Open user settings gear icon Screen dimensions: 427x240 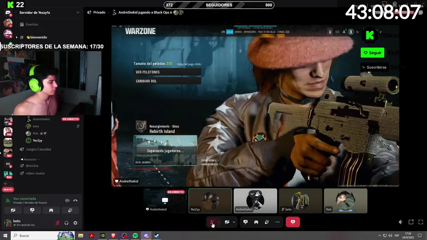point(75,223)
